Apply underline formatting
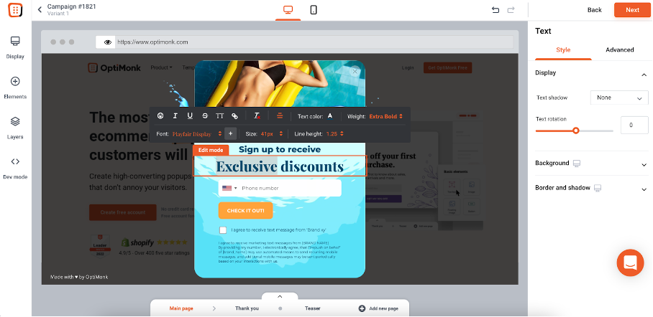Image resolution: width=653 pixels, height=317 pixels. (x=190, y=116)
